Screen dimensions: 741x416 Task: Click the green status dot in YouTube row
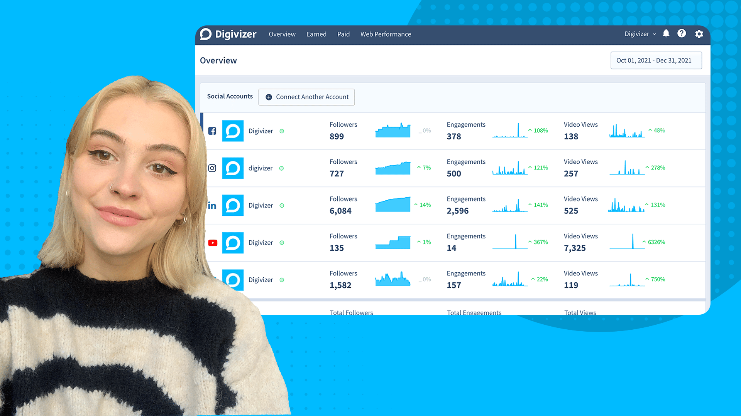coord(282,243)
